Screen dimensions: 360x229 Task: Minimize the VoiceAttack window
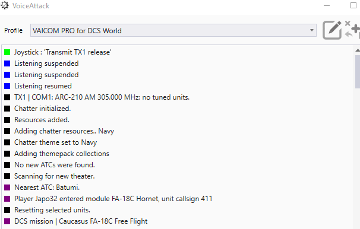click(x=327, y=5)
